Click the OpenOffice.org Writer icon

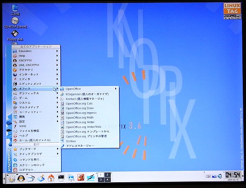(62, 122)
